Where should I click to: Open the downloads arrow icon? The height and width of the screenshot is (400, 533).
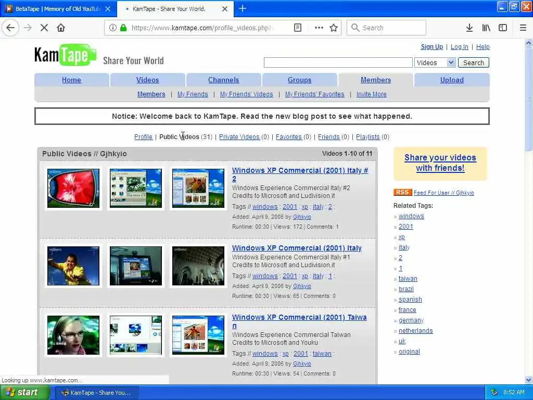pyautogui.click(x=469, y=28)
